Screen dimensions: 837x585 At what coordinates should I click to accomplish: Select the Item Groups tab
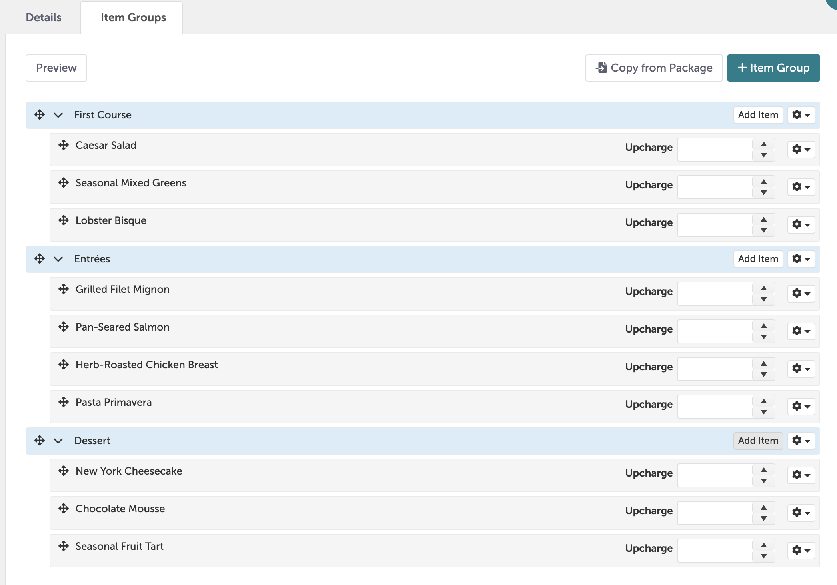click(132, 18)
